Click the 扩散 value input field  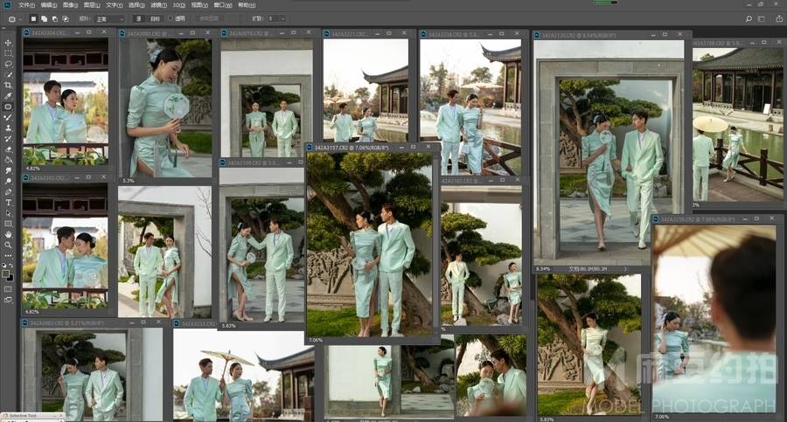tap(273, 18)
